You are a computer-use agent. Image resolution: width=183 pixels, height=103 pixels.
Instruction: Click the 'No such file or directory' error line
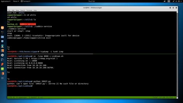click(x=48, y=84)
